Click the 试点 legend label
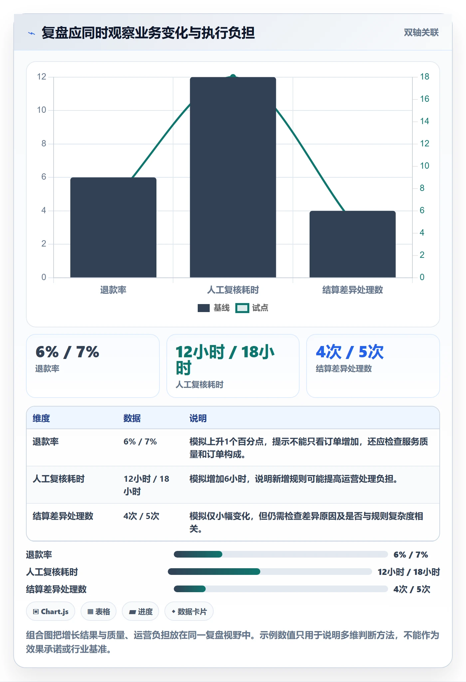The width and height of the screenshot is (466, 682). click(260, 308)
